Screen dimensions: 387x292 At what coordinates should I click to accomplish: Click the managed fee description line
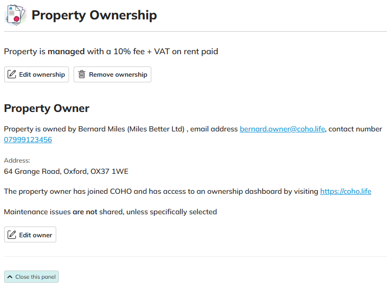(x=111, y=52)
